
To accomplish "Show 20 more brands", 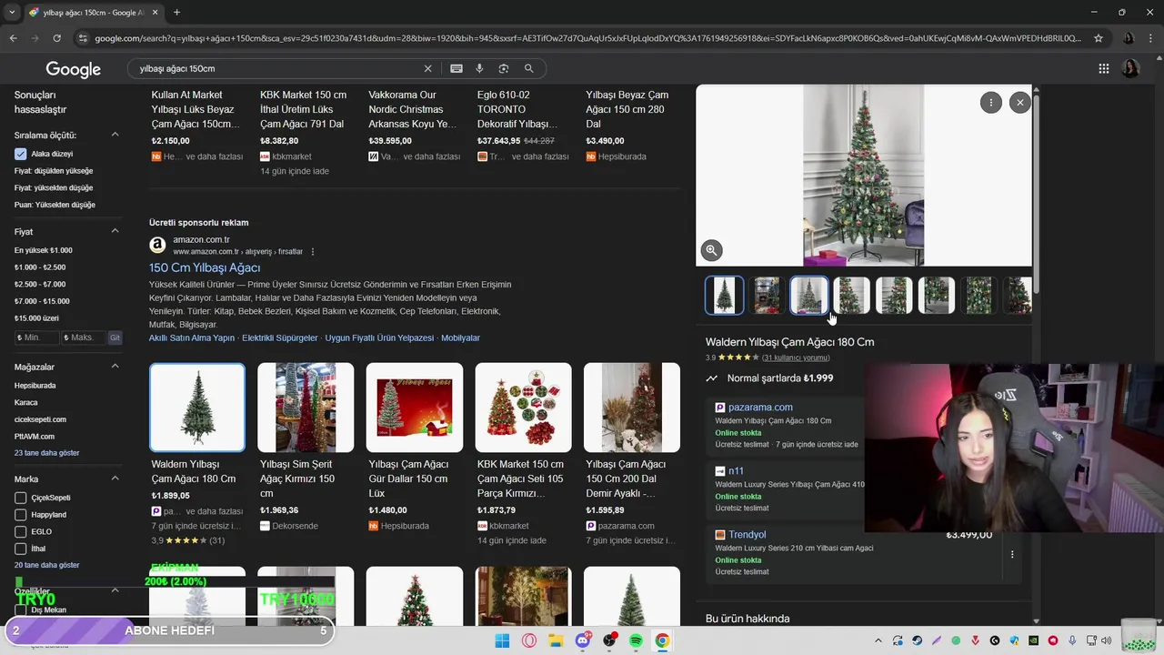I will point(46,565).
